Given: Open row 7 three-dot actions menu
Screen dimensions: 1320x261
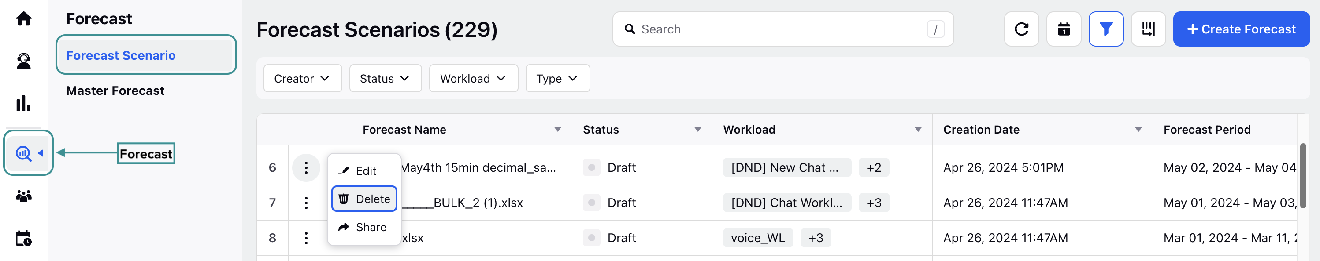Looking at the screenshot, I should [x=306, y=203].
